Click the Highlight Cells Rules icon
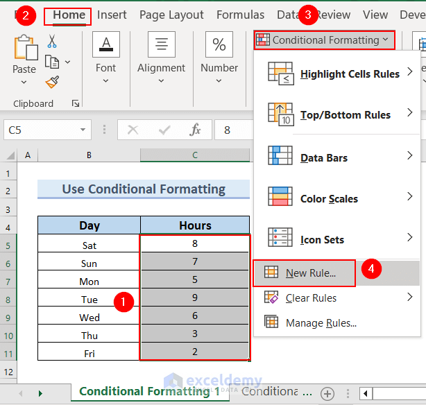Image resolution: width=426 pixels, height=405 pixels. click(x=281, y=74)
